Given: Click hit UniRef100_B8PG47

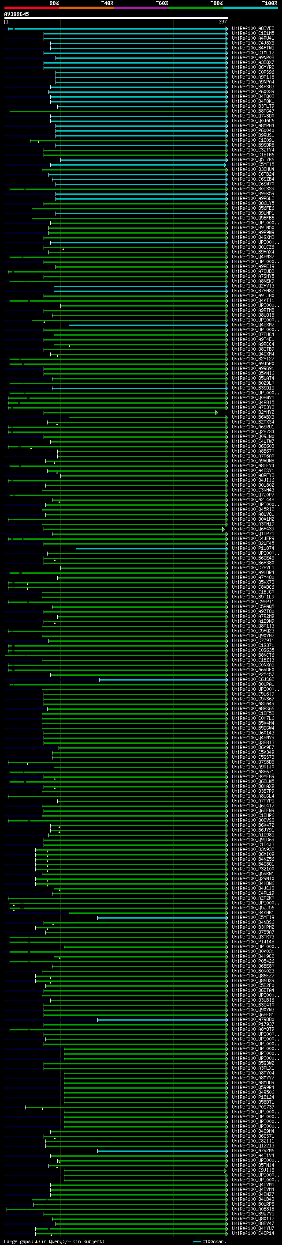Looking at the screenshot, I should (252, 111).
